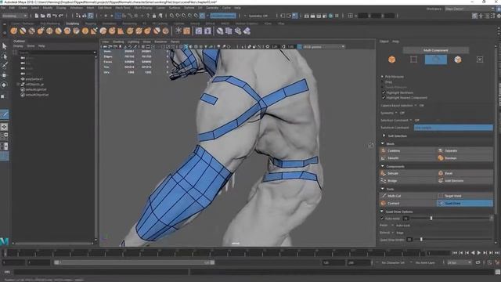Screen dimensions: 501x282
Task: Expand the Soft Selection section
Action: click(x=384, y=136)
